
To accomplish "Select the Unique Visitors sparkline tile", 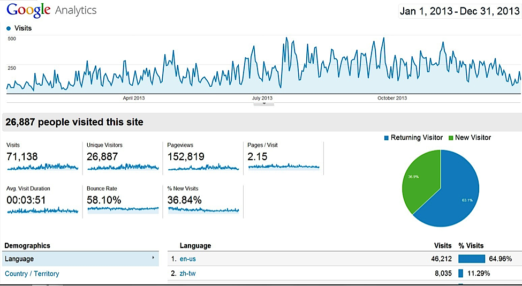I will click(123, 157).
